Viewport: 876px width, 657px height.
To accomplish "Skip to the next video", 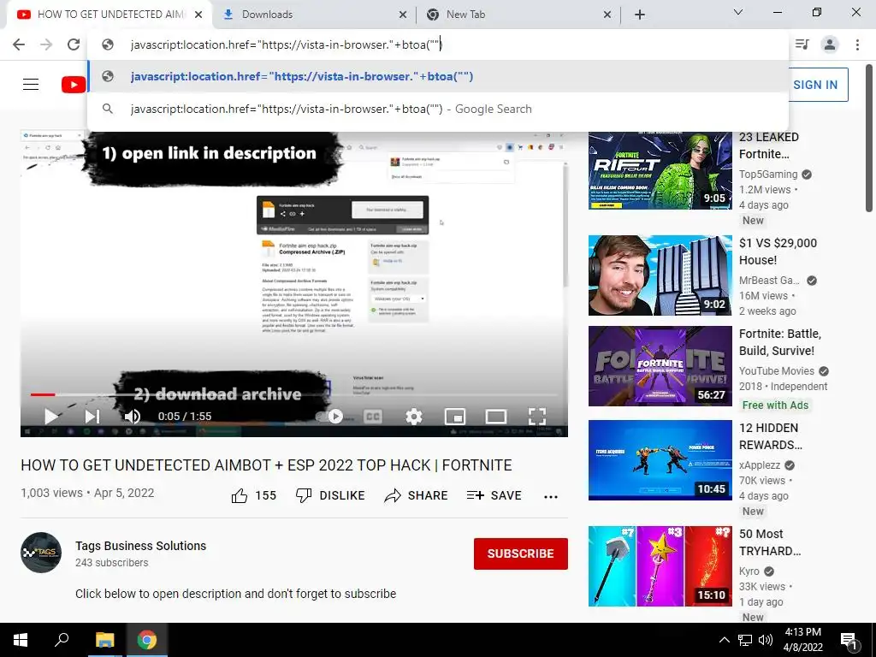I will click(x=92, y=417).
